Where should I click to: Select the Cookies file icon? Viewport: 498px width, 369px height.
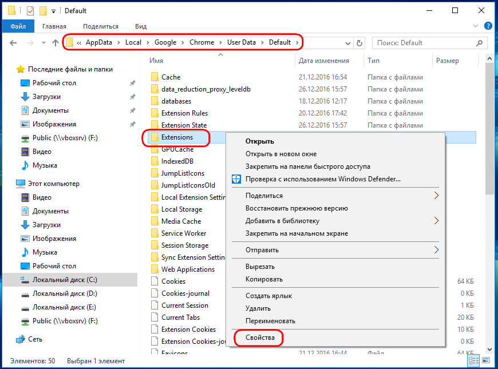(x=155, y=281)
